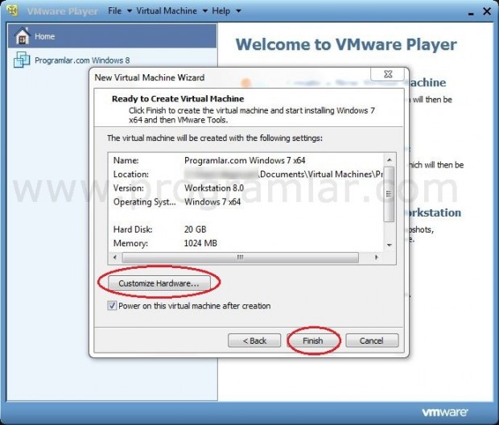Open the Help menu
This screenshot has height=425, width=499.
(221, 10)
